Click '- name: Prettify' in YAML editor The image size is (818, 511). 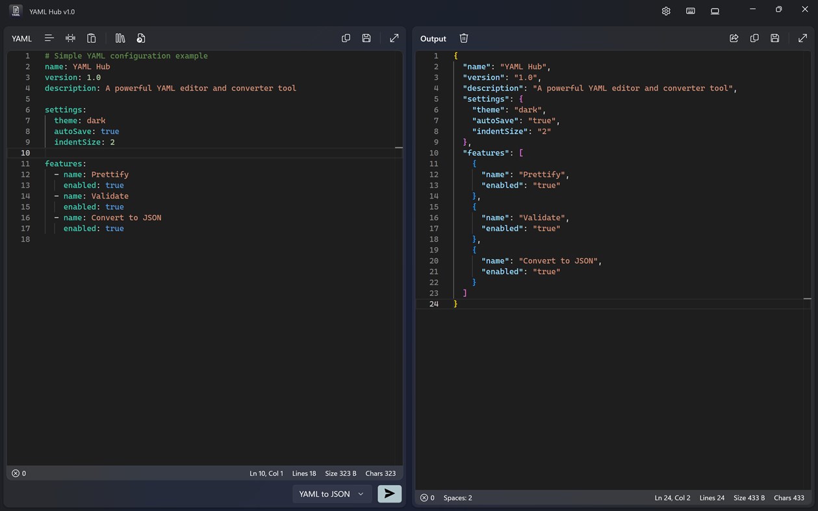91,174
